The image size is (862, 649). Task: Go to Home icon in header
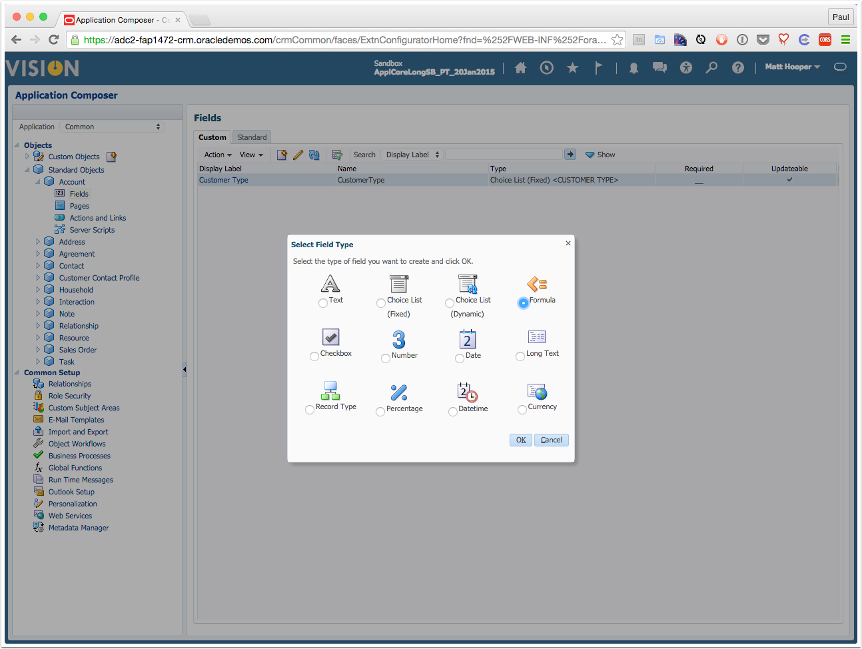pyautogui.click(x=521, y=67)
